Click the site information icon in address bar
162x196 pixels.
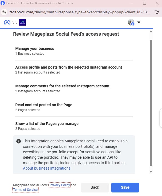point(4,12)
